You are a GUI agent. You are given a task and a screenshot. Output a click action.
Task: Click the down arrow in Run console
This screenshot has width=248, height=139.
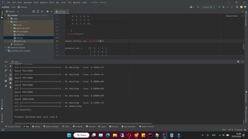(x=10, y=70)
